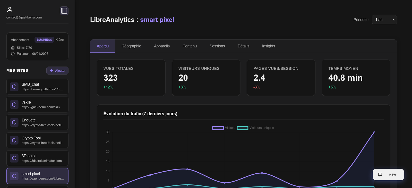Click the hexagon icon of 3D scroll

pos(14,158)
